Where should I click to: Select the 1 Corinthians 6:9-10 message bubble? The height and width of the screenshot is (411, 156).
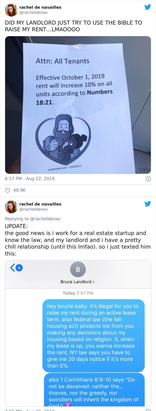[x=95, y=389]
